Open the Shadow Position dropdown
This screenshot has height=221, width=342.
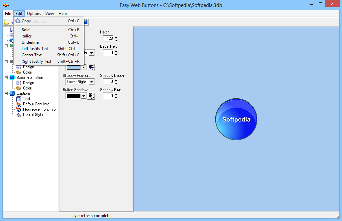point(92,82)
